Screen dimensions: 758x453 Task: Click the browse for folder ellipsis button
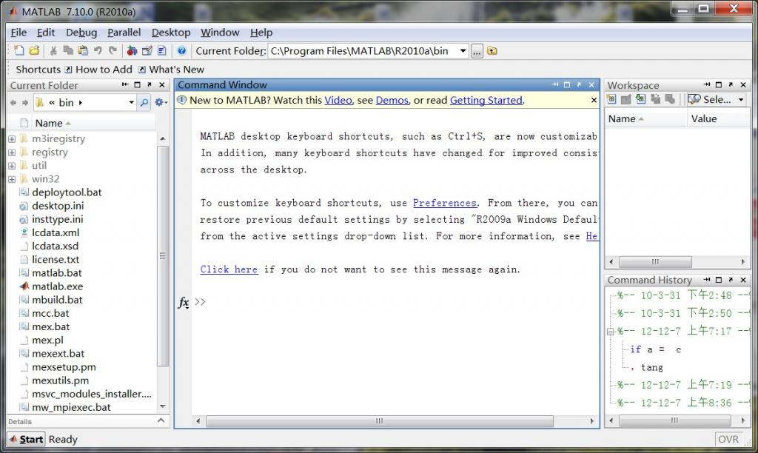tap(477, 51)
